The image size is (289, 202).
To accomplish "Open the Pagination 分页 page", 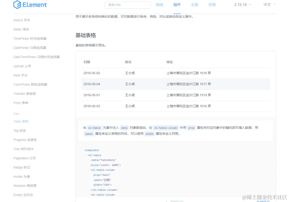I will pyautogui.click(x=25, y=158).
